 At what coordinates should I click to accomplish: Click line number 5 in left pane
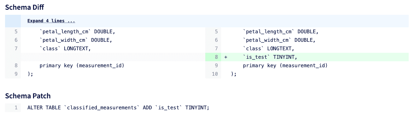[x=16, y=32]
